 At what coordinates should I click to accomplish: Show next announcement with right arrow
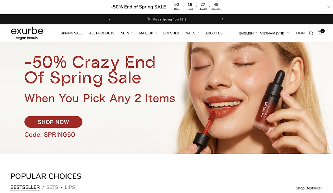pos(222,19)
